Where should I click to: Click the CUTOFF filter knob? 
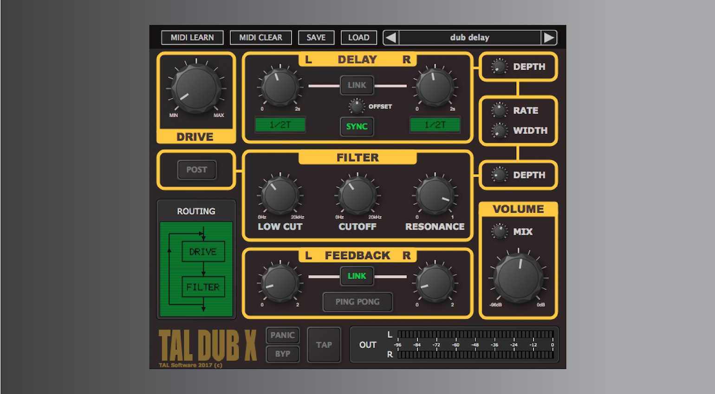[x=357, y=195]
